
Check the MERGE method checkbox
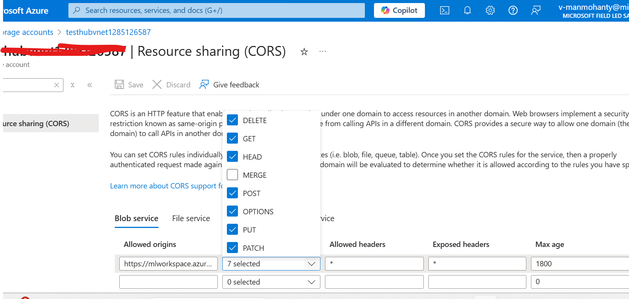tap(233, 175)
